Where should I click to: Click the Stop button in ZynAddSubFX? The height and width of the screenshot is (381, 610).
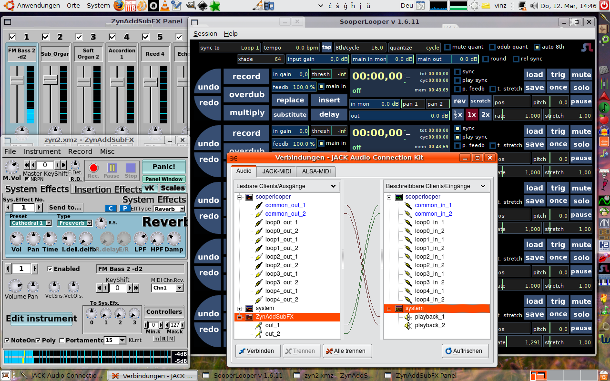(x=131, y=168)
